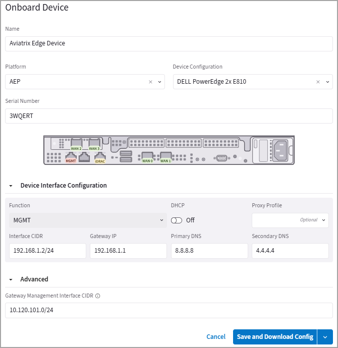This screenshot has width=338, height=348.
Task: Select the WAN 3 port on diagram
Action: pyautogui.click(x=94, y=145)
